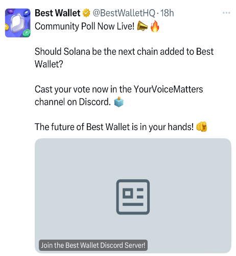The height and width of the screenshot is (256, 236).
Task: Click the Community Poll Now Live text
Action: [85, 27]
